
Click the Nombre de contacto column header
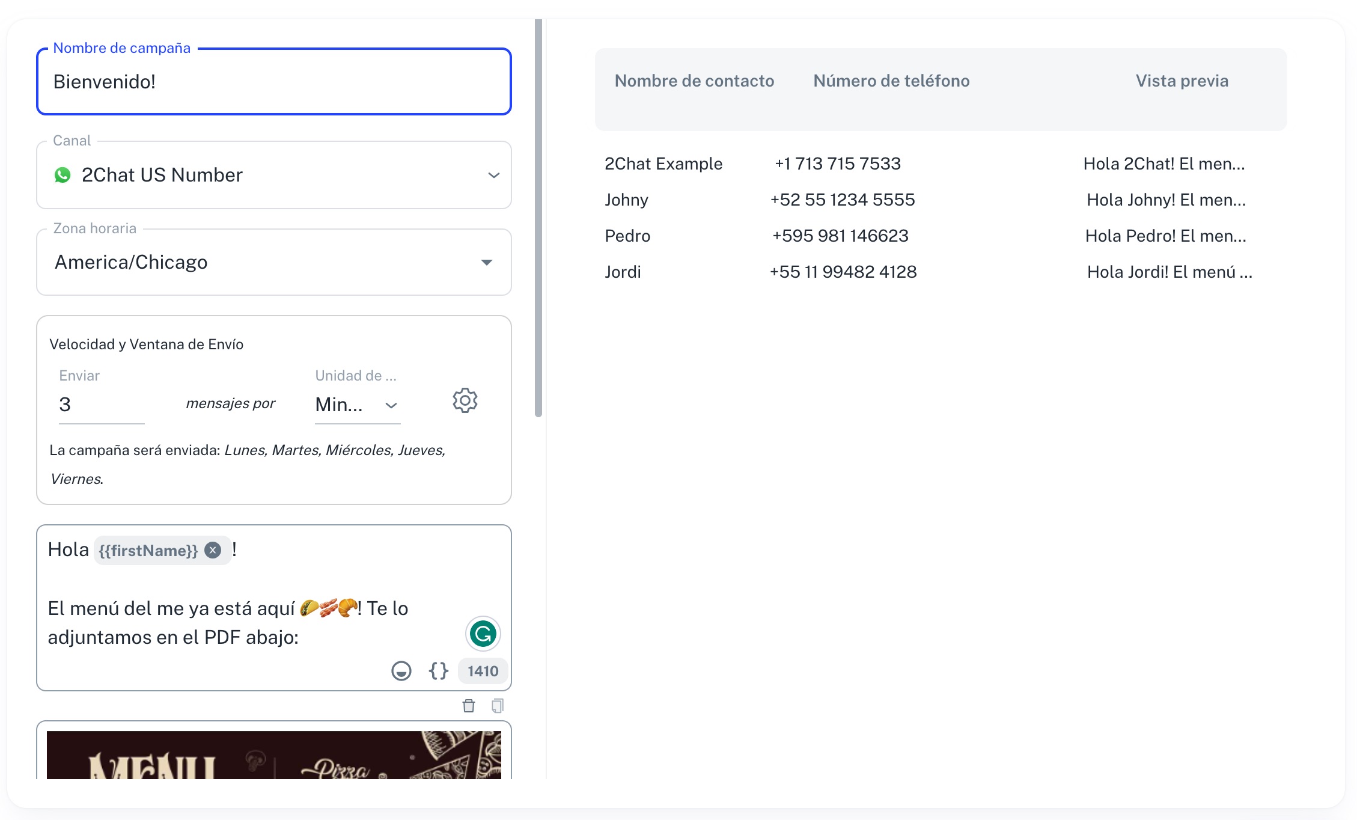coord(694,81)
